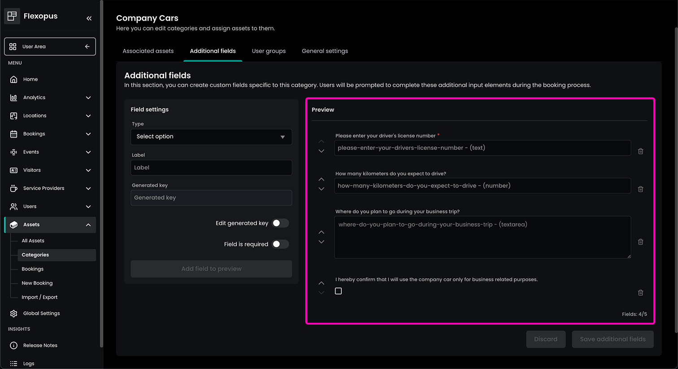Remove the business trip textarea field
The height and width of the screenshot is (369, 678).
(640, 242)
